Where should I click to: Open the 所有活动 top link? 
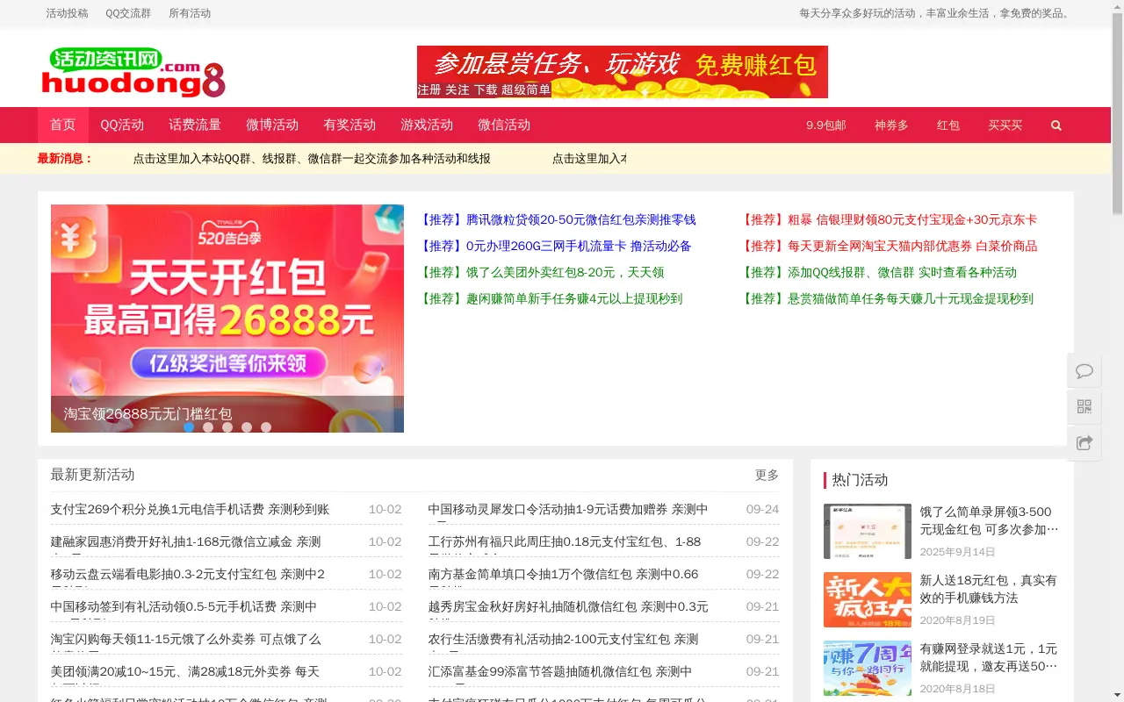[x=190, y=13]
